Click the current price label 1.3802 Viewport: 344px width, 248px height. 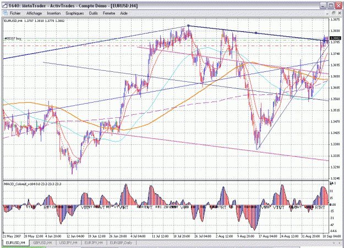[335, 38]
